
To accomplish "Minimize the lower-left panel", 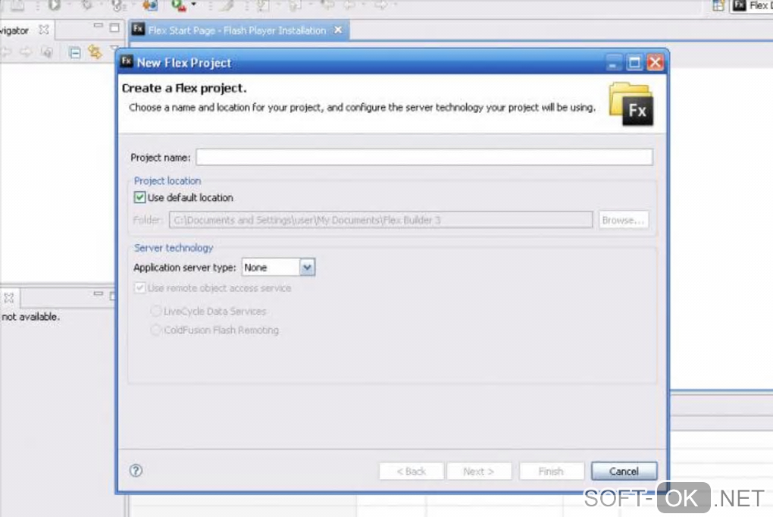I will click(98, 293).
